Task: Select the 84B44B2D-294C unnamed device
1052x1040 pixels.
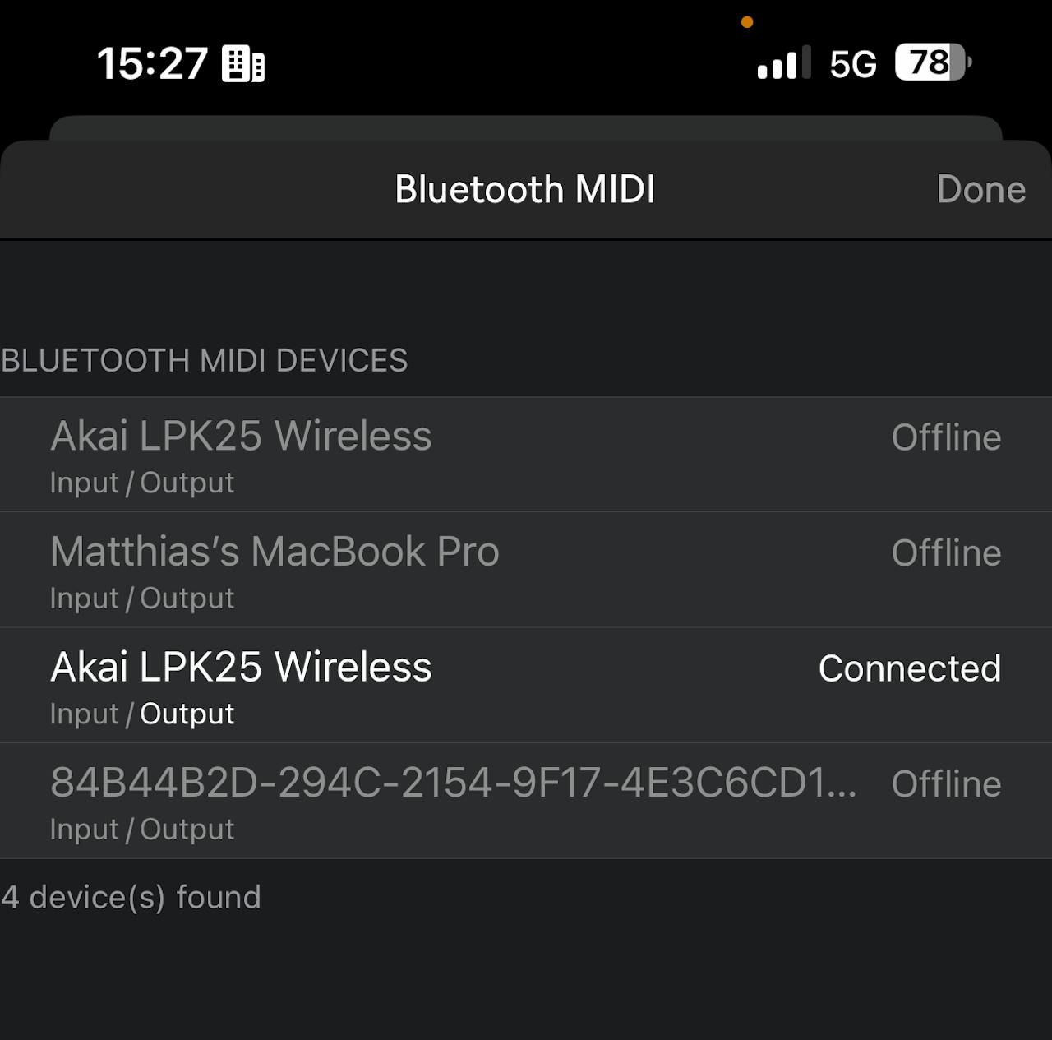Action: [x=453, y=783]
